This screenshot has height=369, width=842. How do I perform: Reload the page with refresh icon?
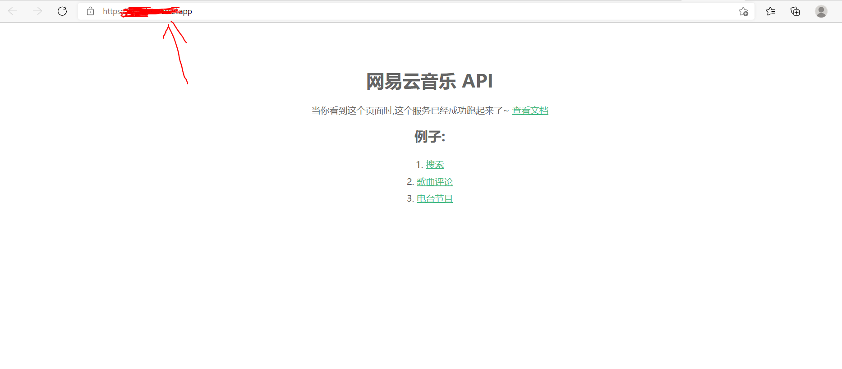62,11
